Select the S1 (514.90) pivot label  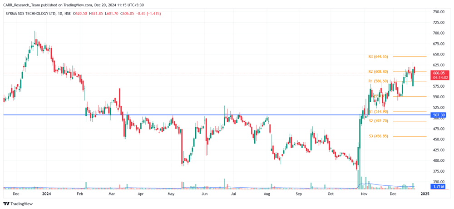tap(378, 112)
